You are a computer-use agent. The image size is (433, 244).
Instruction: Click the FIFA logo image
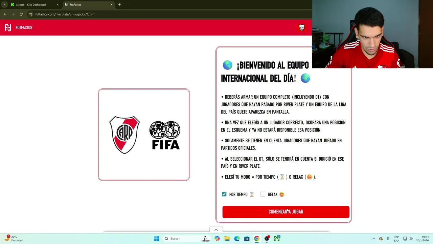(165, 135)
